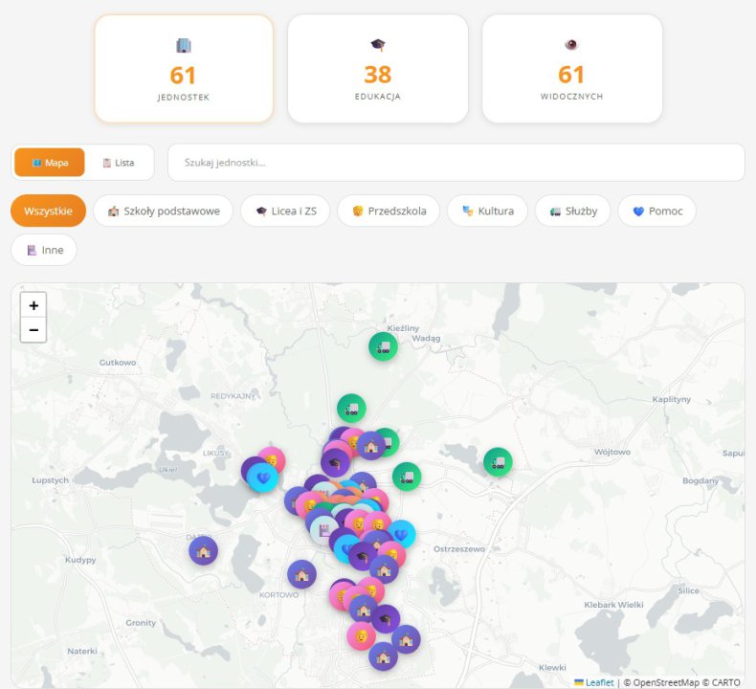
Task: Select the Wszystkie filter
Action: pyautogui.click(x=48, y=211)
